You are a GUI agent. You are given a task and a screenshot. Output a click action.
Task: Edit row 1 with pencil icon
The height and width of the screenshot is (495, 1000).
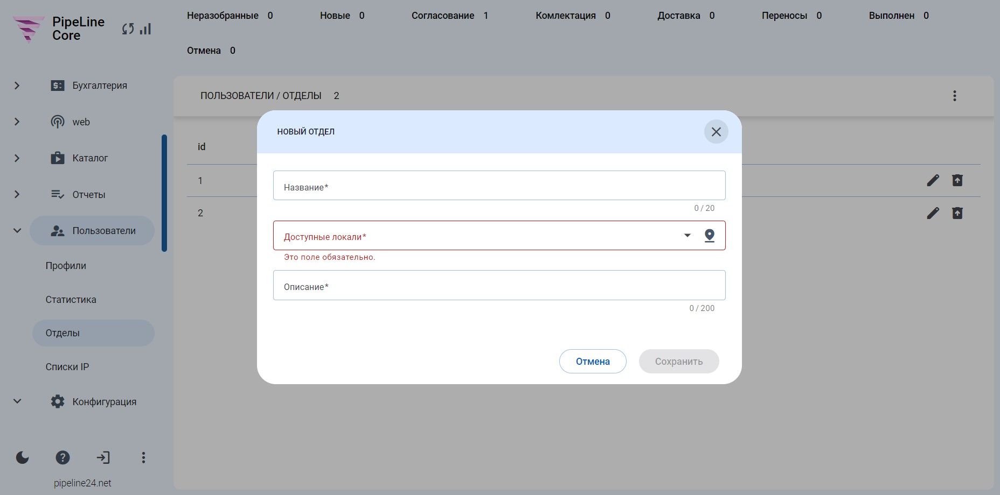pyautogui.click(x=933, y=181)
